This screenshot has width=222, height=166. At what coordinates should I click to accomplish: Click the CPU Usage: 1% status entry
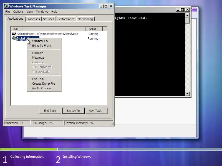coord(47,123)
